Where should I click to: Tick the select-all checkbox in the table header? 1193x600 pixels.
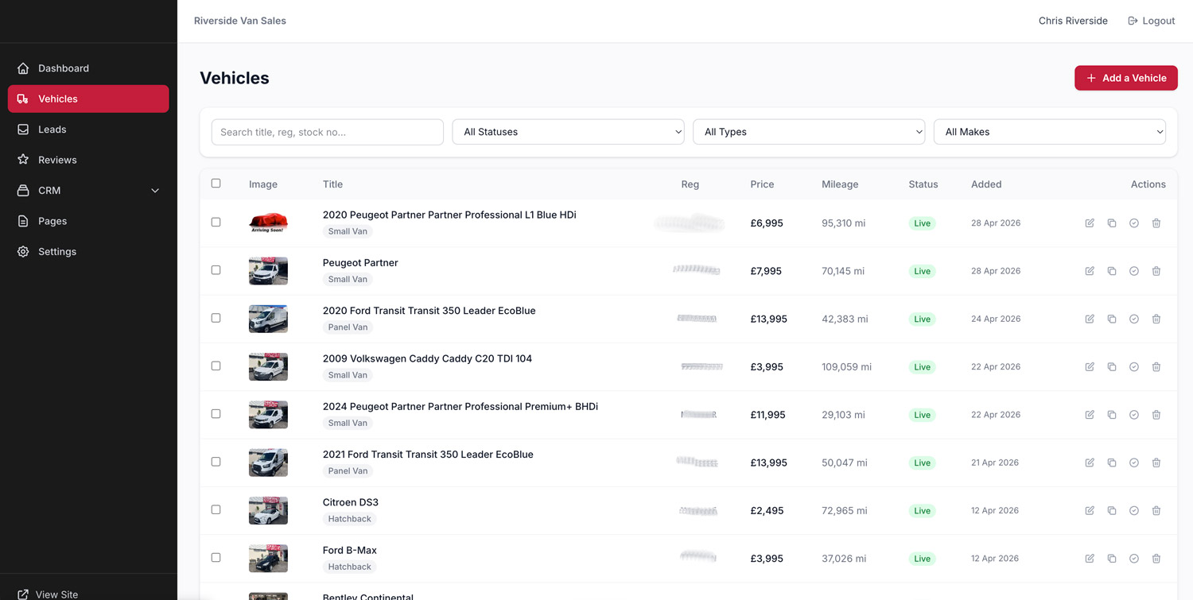tap(216, 184)
